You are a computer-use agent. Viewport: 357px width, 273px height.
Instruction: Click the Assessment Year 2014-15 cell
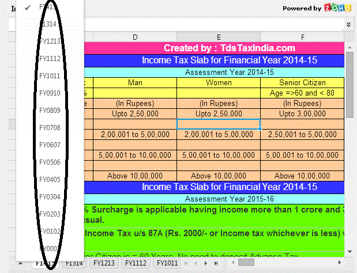point(214,73)
